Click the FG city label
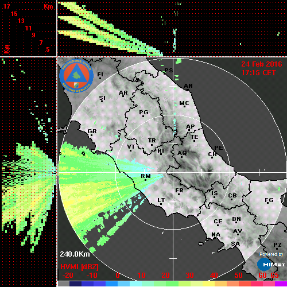This screenshot has height=287, width=287. [269, 200]
